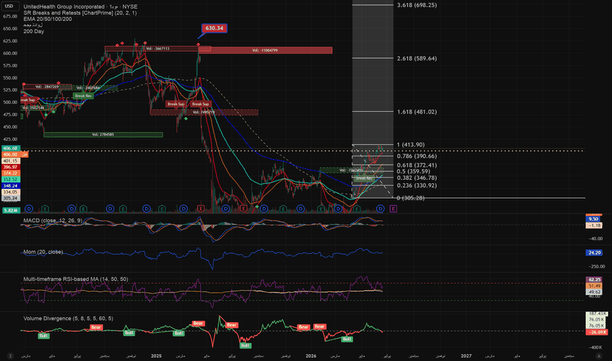This screenshot has width=612, height=361.
Task: Select the Volume Divergence indicator legend
Action: coord(68,318)
